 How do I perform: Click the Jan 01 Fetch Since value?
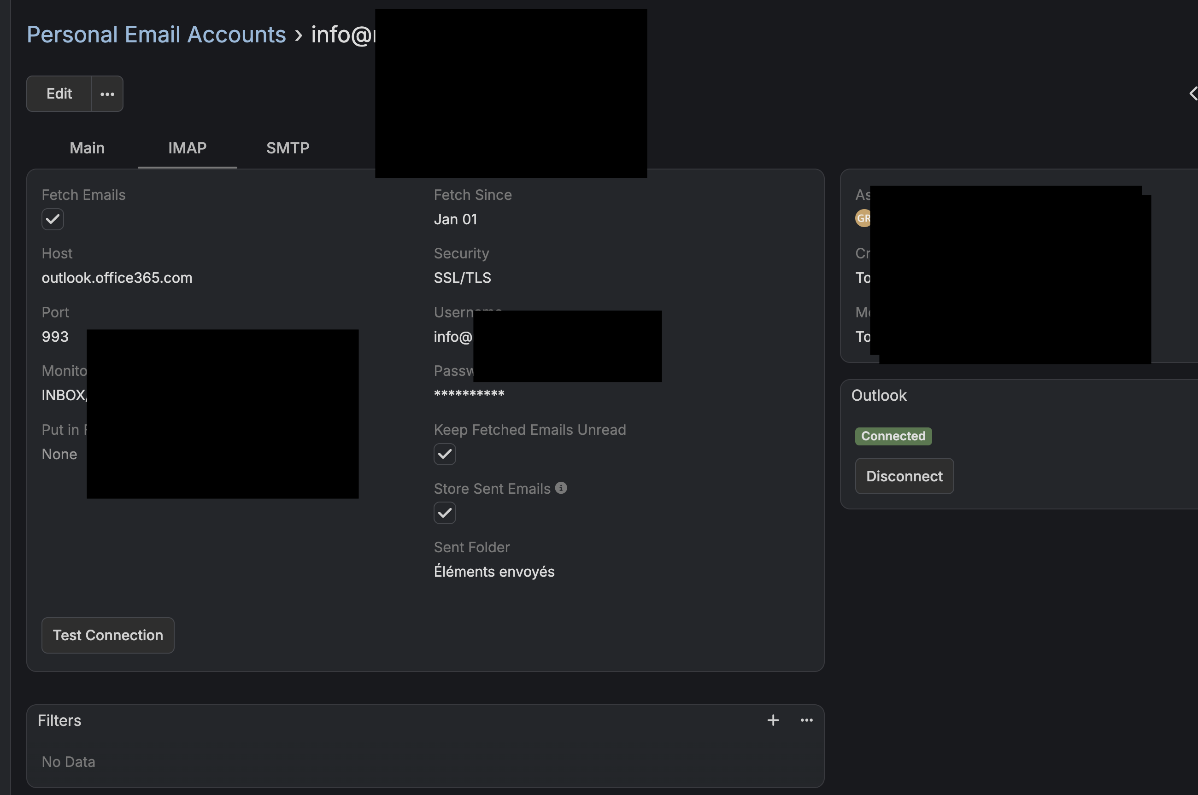(455, 219)
